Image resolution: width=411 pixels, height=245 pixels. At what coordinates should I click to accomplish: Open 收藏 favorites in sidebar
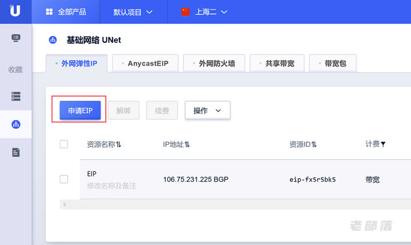[x=16, y=70]
